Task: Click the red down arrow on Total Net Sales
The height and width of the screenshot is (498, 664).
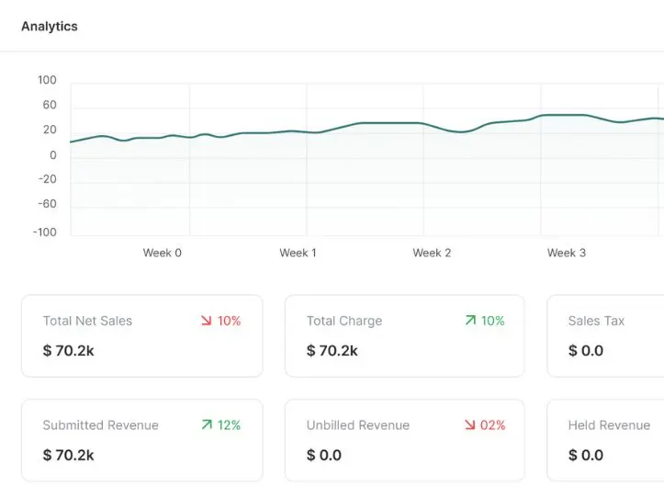Action: point(207,321)
